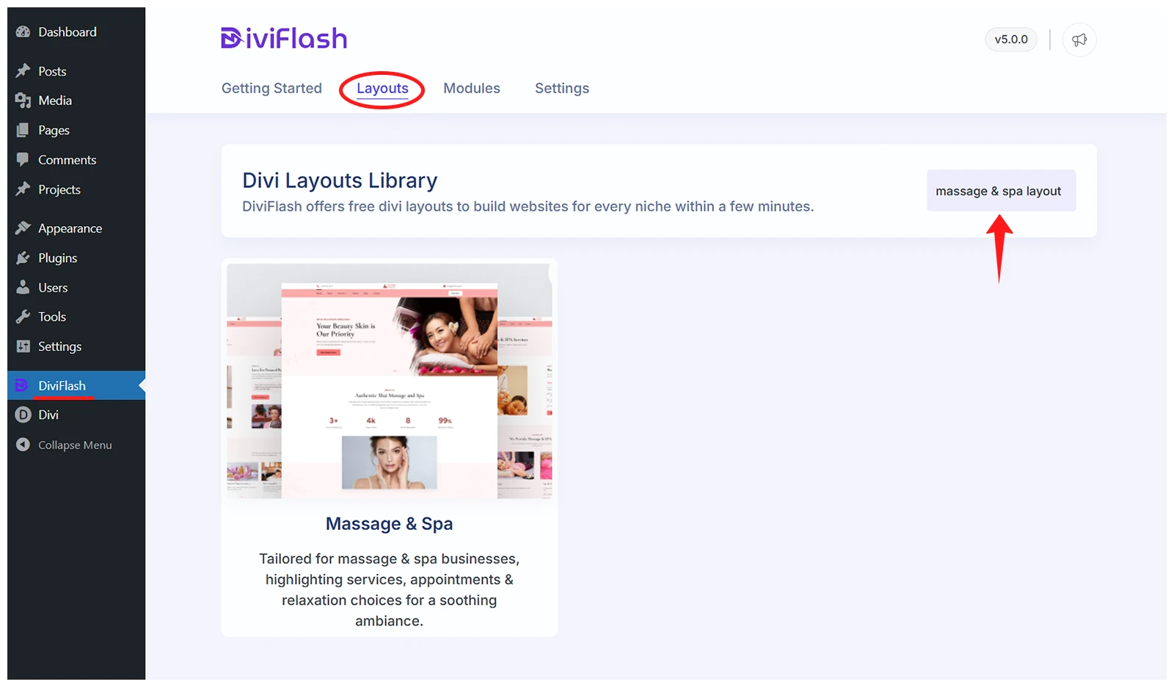Open Media via its sidebar icon
Screen dimensions: 1174x687
23,101
